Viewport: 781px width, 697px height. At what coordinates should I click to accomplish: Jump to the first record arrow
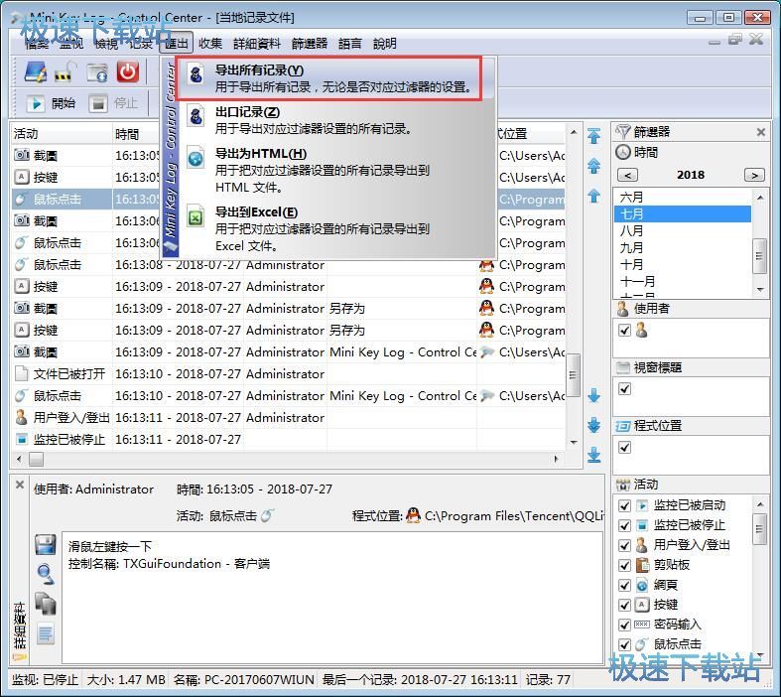coord(593,135)
